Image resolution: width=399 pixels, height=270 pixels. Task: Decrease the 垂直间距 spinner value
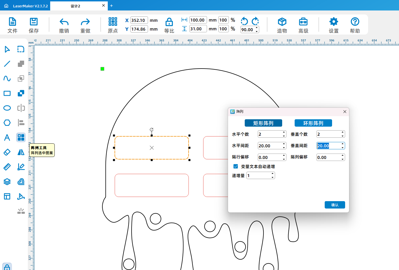(343, 148)
